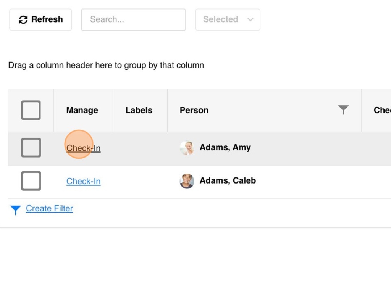This screenshot has width=391, height=293.
Task: Click the group-by column drop area
Action: (x=106, y=65)
